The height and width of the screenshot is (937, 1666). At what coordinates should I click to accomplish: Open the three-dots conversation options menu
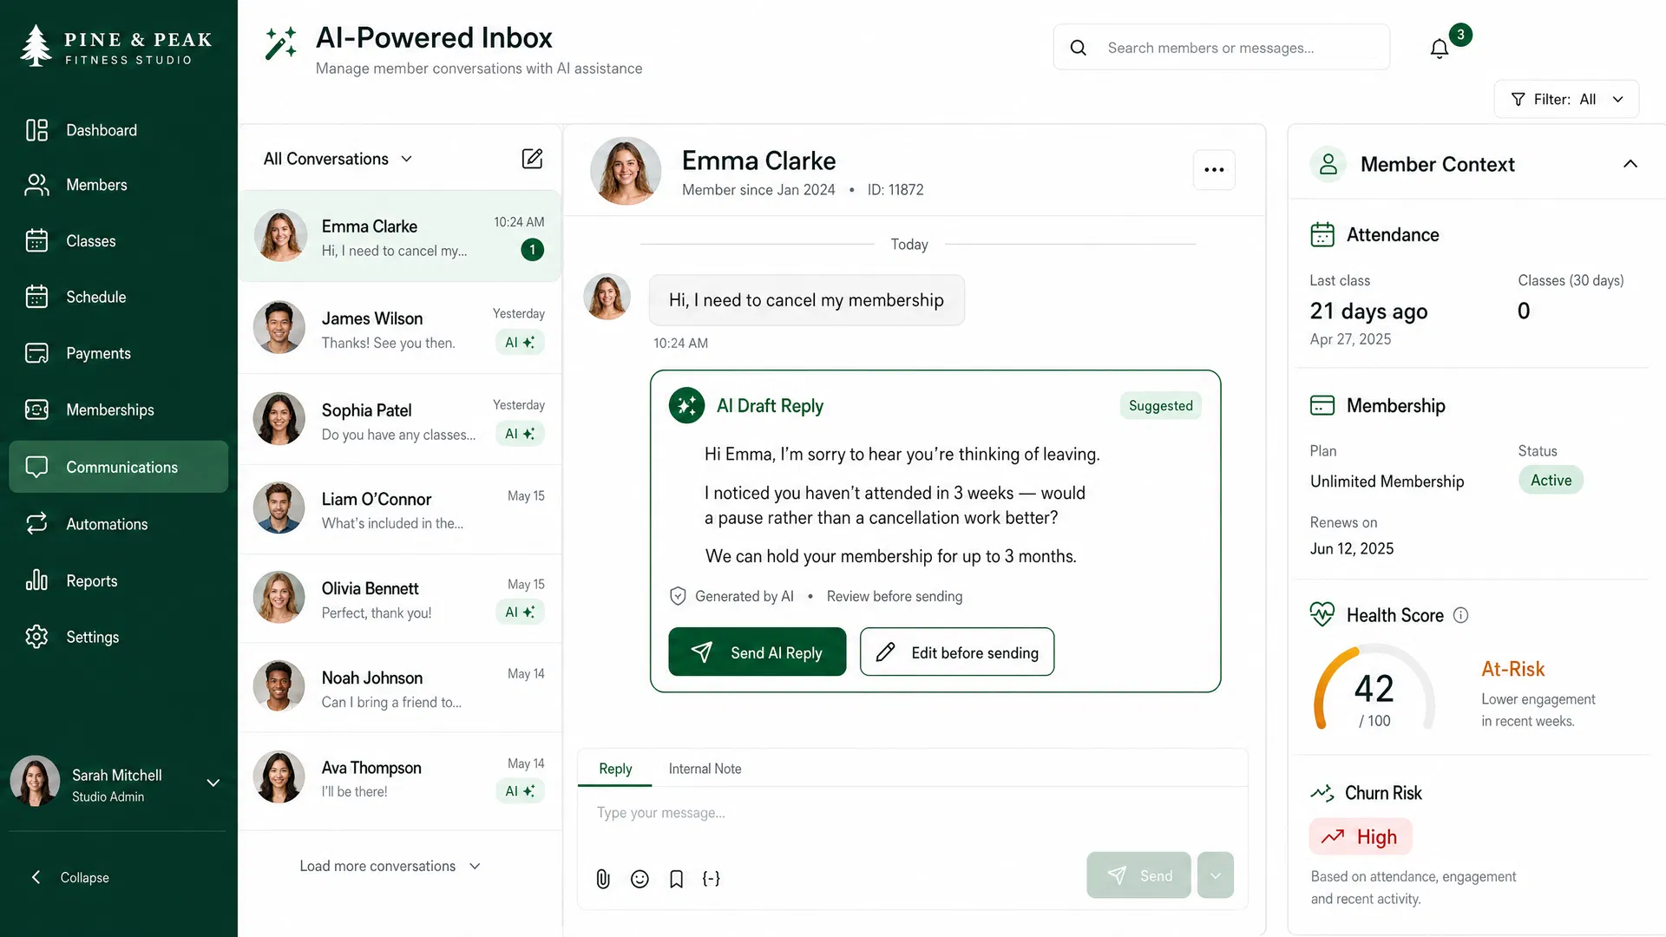(x=1214, y=169)
